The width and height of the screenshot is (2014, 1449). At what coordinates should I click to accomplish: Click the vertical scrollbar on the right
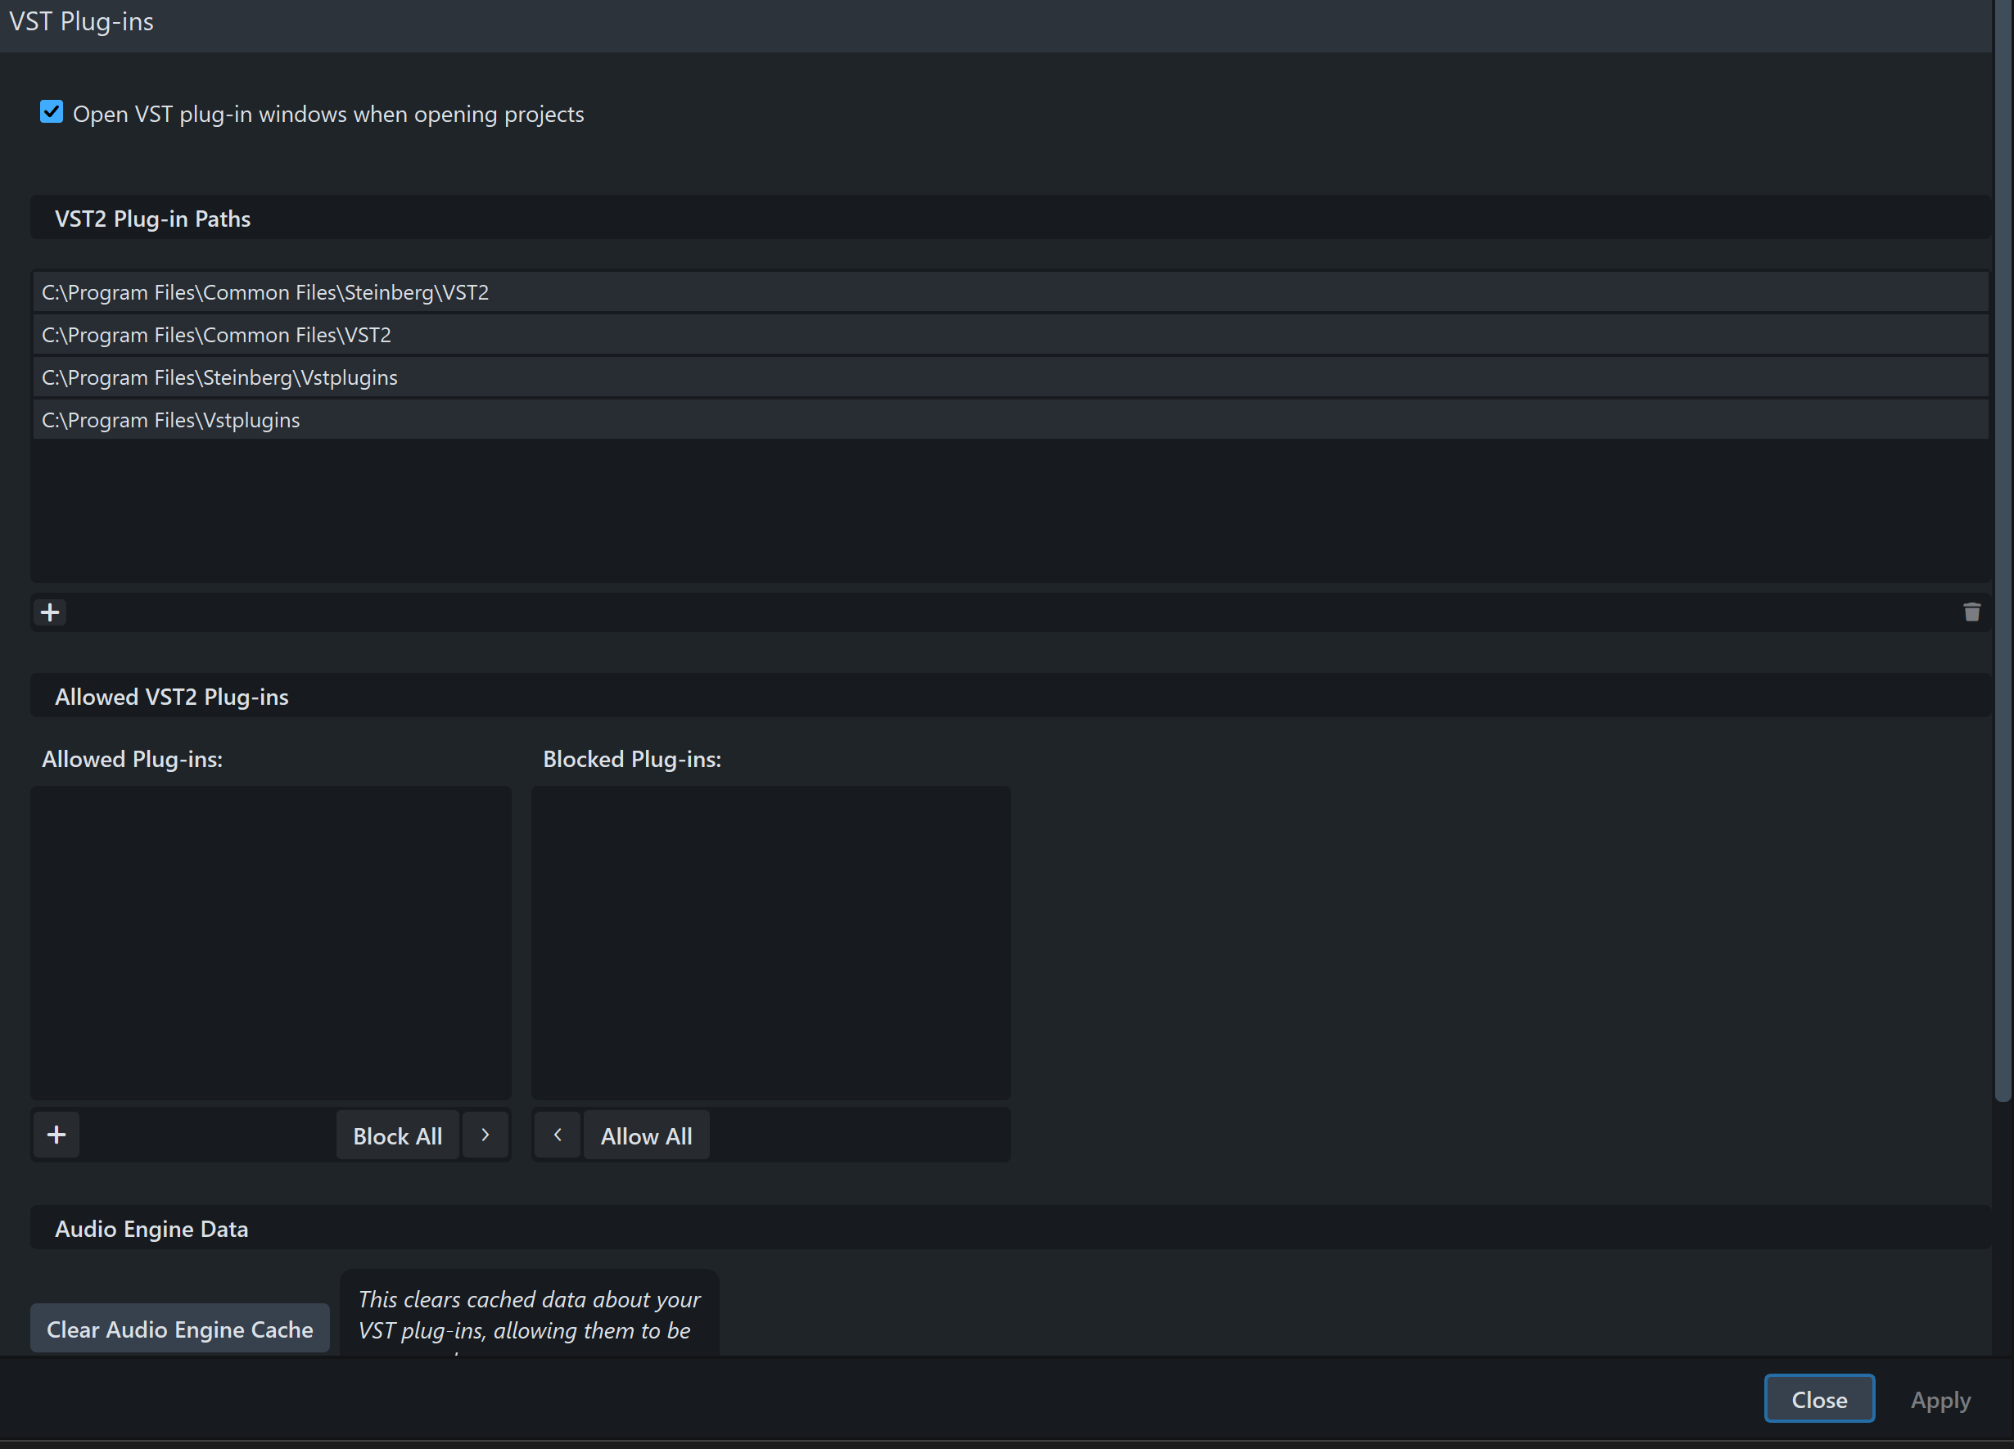pos(2002,550)
